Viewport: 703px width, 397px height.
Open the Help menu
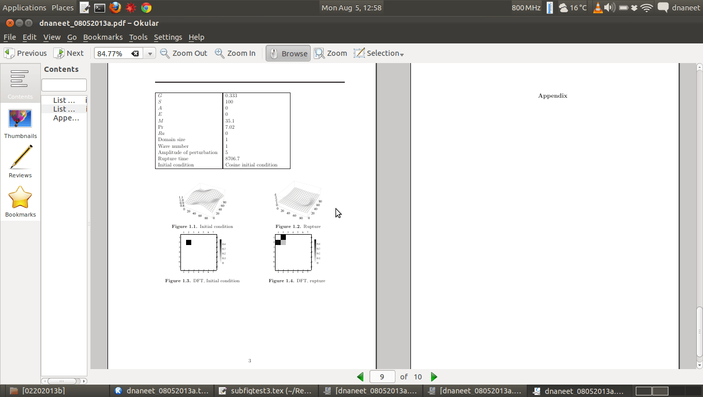pos(196,37)
